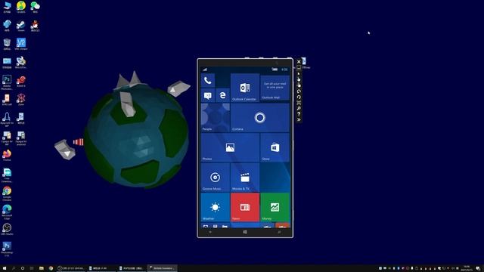Open the Outlook Calendar tile
Image resolution: width=484 pixels, height=272 pixels.
point(245,88)
